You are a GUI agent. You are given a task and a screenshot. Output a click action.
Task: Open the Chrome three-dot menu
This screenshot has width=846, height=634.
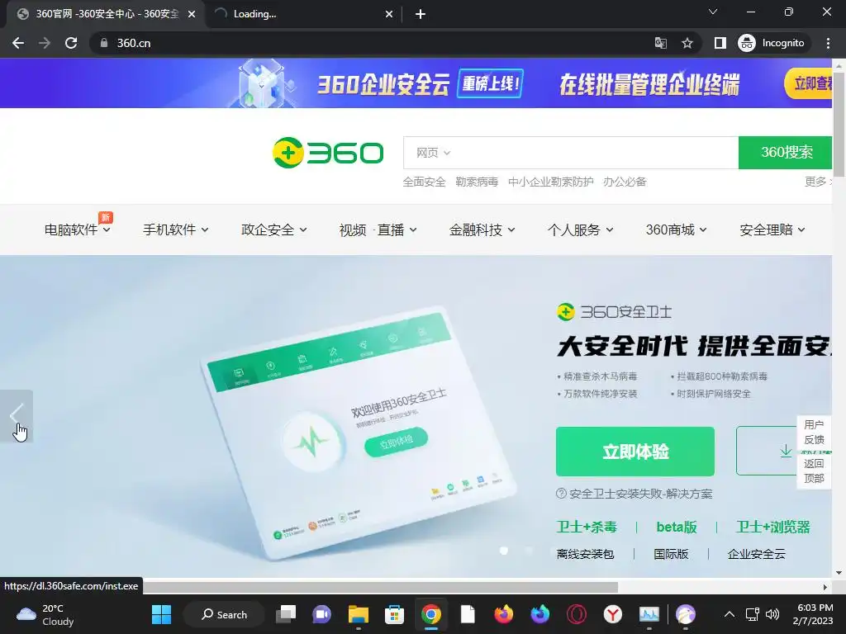coord(828,43)
